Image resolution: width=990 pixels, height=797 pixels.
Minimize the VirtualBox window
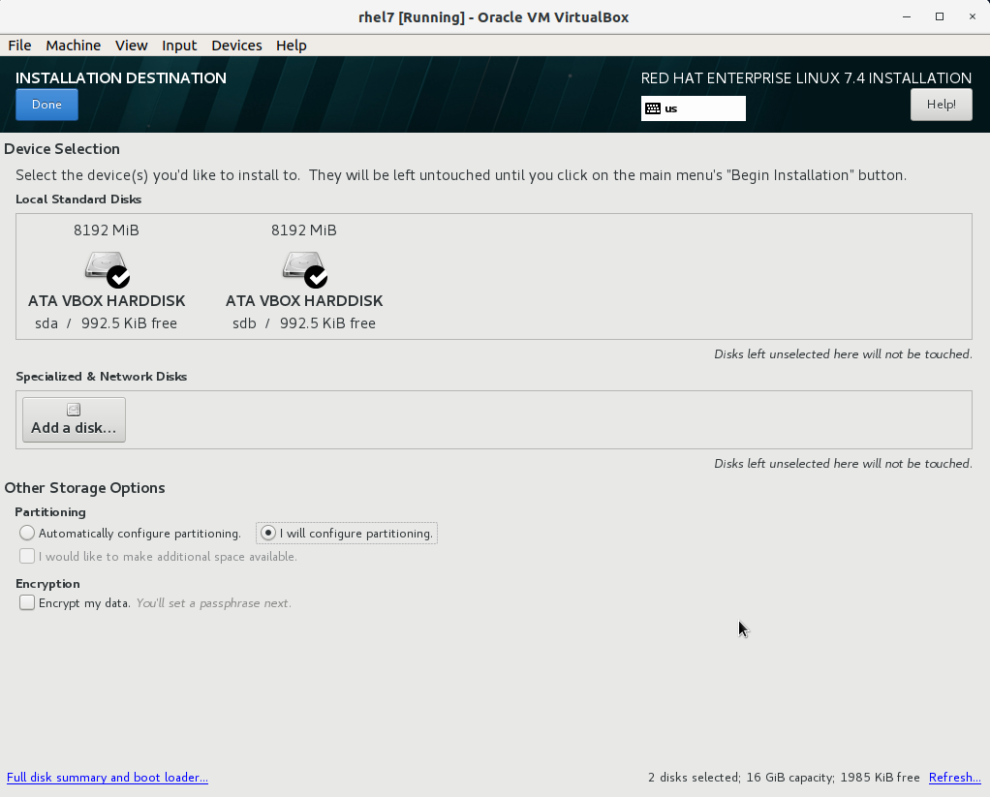click(x=907, y=17)
